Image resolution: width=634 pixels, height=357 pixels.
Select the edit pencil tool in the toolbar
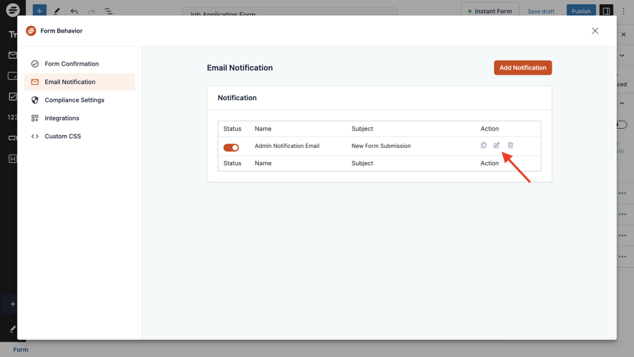pos(56,11)
